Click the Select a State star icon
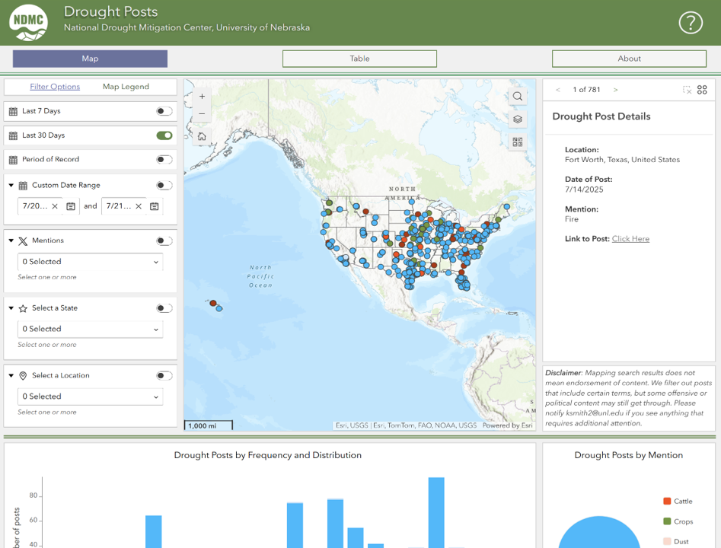The height and width of the screenshot is (548, 721). (23, 308)
